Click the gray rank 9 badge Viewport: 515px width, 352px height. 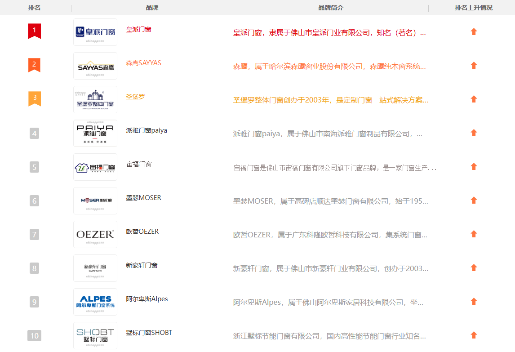(35, 302)
